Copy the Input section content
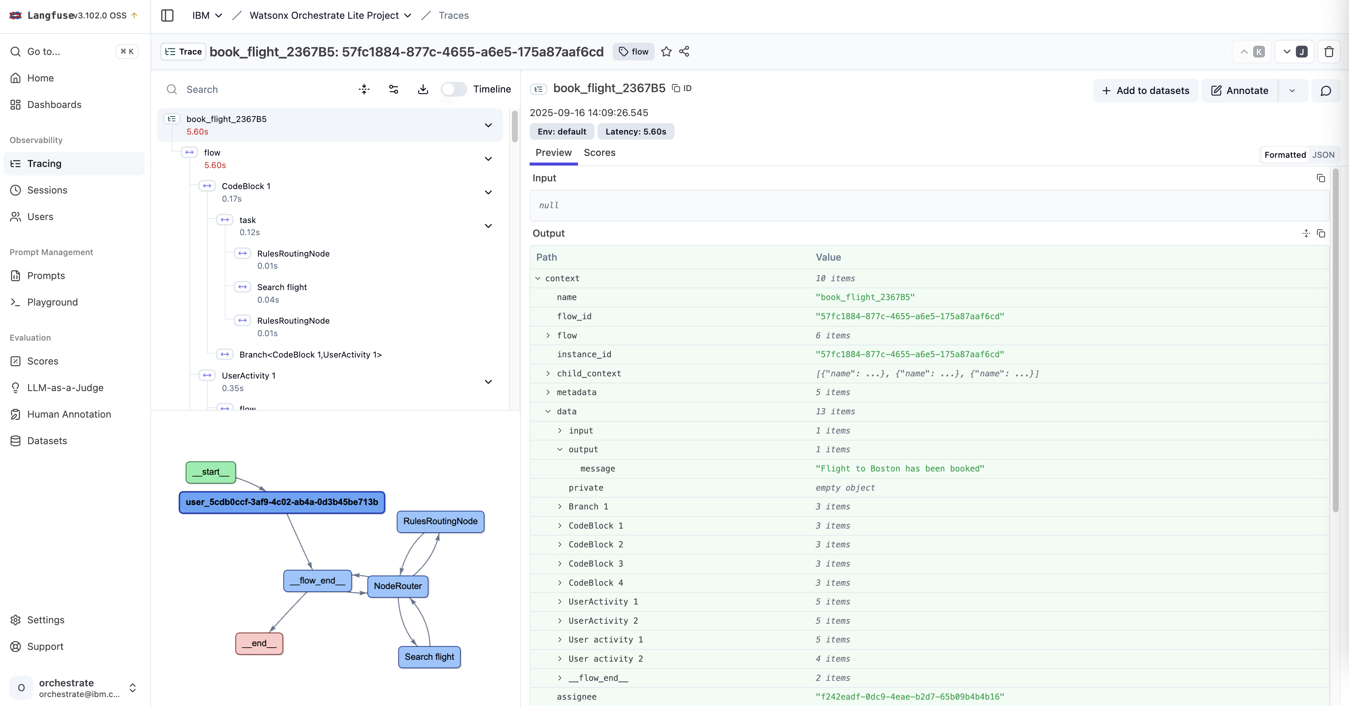This screenshot has height=707, width=1349. pyautogui.click(x=1321, y=178)
